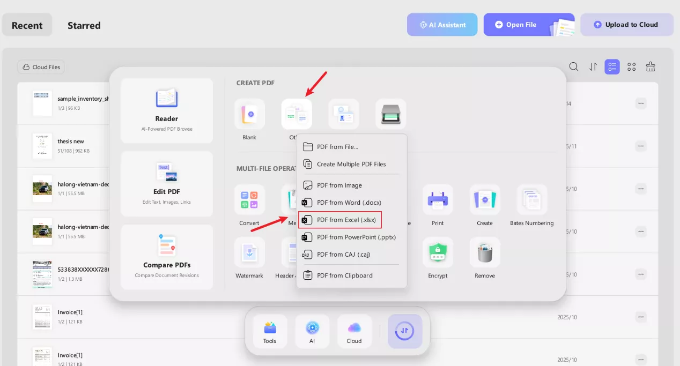Open more options for sample_inventory file
680x366 pixels.
(x=641, y=103)
